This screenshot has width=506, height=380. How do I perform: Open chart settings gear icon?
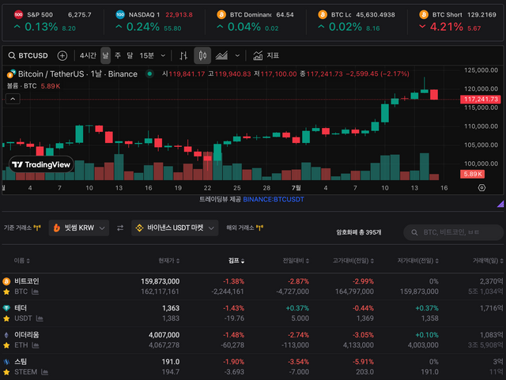click(481, 188)
